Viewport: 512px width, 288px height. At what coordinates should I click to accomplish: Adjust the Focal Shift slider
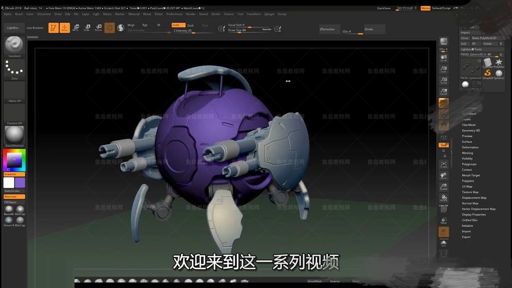pos(250,25)
